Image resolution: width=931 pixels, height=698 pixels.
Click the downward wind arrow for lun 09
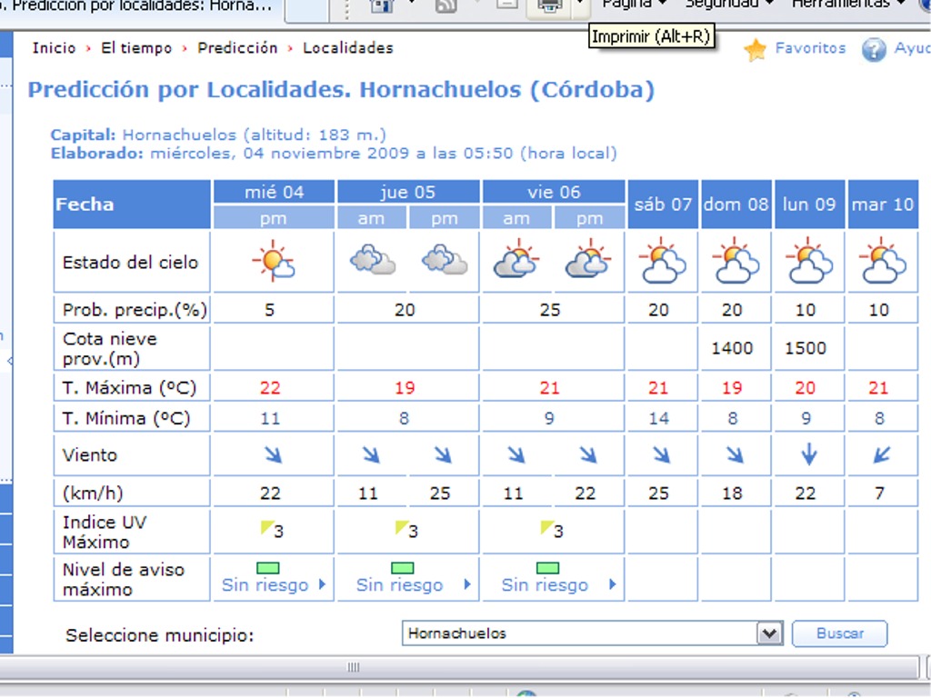[x=808, y=454]
